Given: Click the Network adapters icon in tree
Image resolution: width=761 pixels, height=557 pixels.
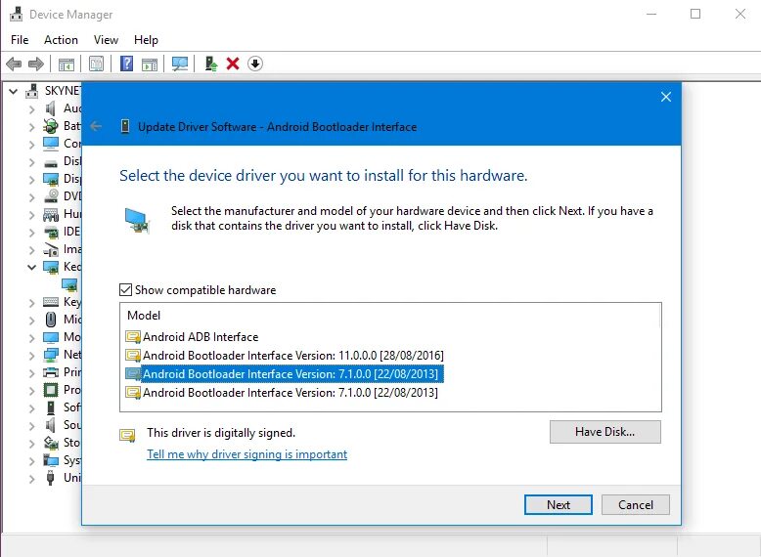Looking at the screenshot, I should point(51,355).
